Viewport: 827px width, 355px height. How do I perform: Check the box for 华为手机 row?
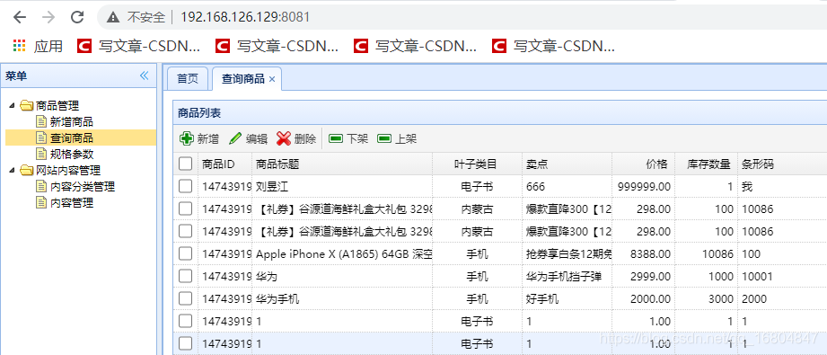[x=185, y=299]
